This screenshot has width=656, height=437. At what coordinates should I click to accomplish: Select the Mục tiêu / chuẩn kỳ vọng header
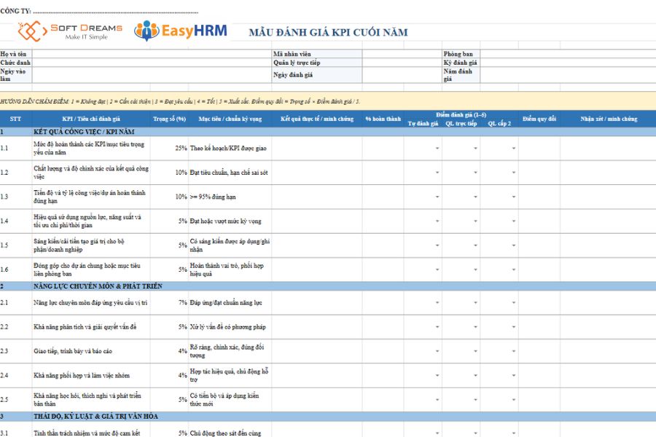230,119
